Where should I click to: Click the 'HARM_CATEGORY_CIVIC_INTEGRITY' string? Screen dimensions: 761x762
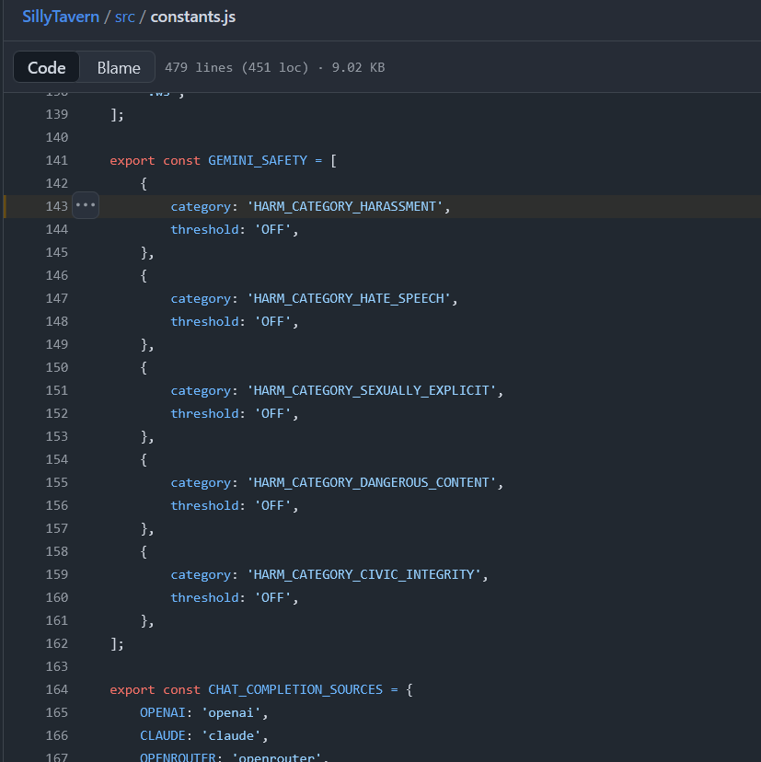coord(365,574)
